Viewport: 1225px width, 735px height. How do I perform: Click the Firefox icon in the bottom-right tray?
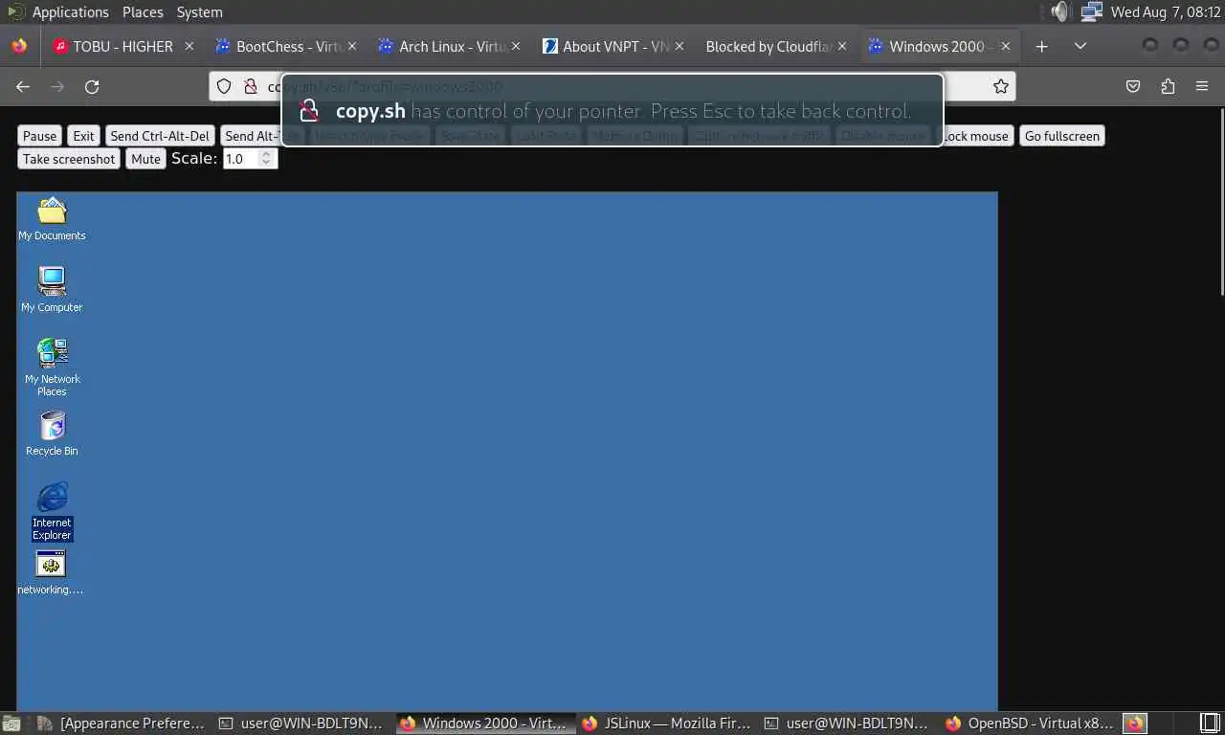(1136, 724)
